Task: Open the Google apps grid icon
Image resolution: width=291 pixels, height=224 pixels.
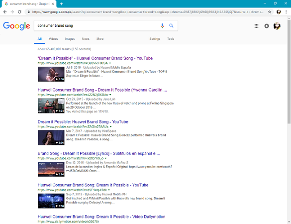Action: point(256,26)
